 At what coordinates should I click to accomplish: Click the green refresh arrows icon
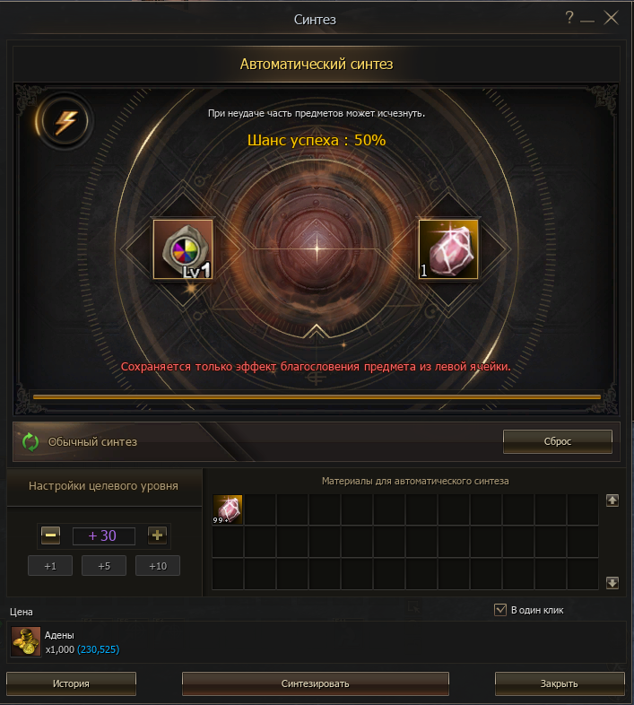point(30,442)
